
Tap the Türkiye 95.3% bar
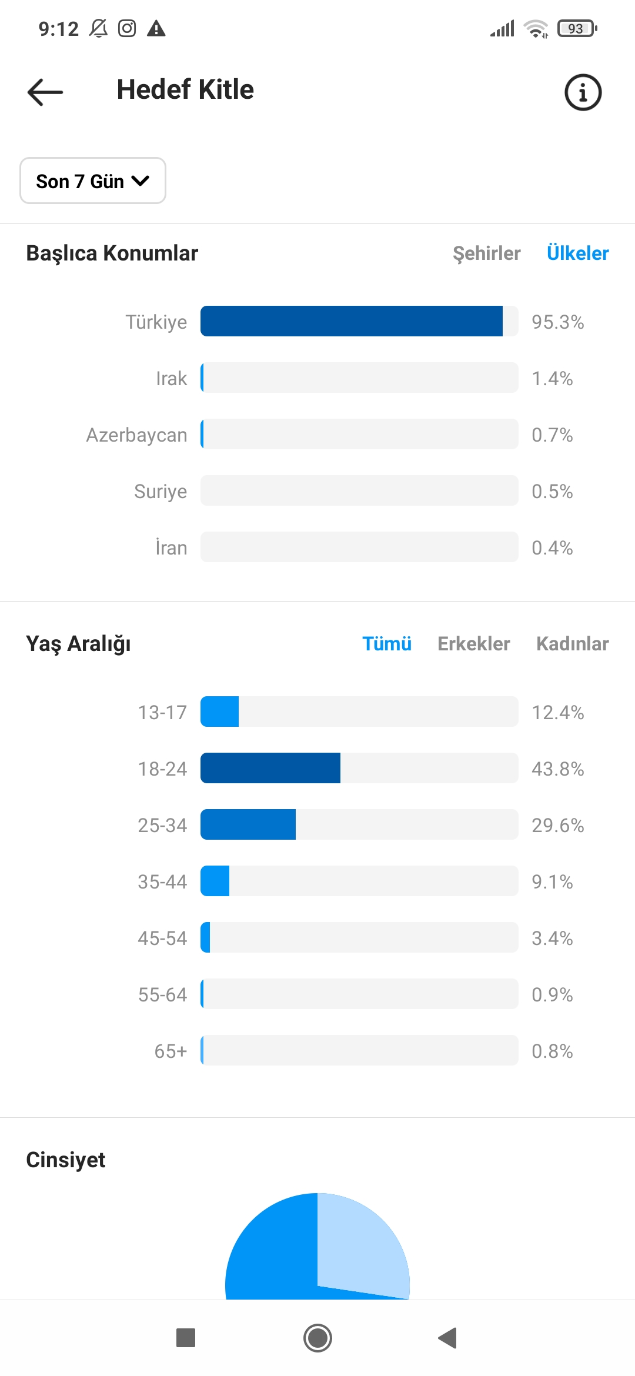click(x=359, y=321)
